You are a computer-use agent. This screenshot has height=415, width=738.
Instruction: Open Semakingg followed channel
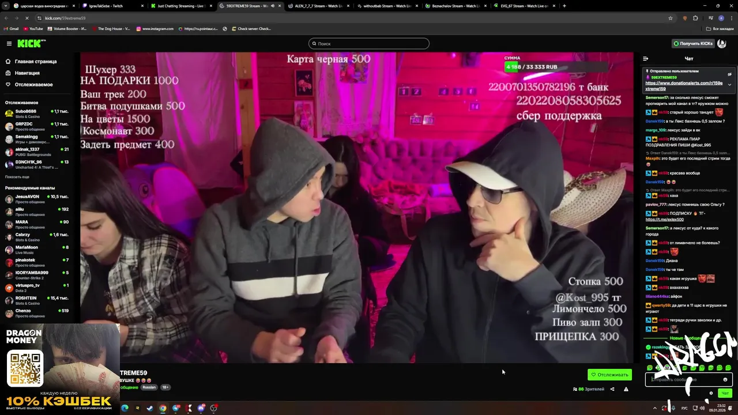click(x=37, y=139)
